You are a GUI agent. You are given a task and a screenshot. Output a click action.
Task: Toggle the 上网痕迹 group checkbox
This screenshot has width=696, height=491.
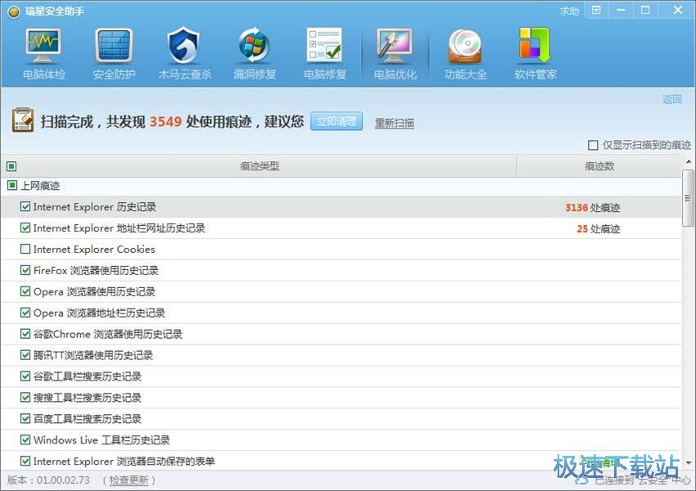(x=12, y=186)
